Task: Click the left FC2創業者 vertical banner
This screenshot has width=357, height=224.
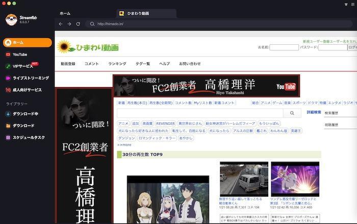Action: (84, 156)
